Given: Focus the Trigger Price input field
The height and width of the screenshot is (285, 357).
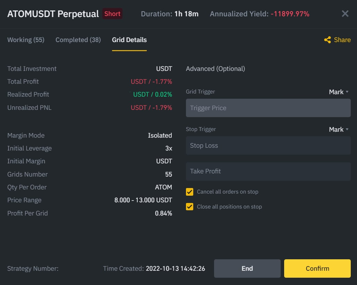Looking at the screenshot, I should pyautogui.click(x=268, y=108).
